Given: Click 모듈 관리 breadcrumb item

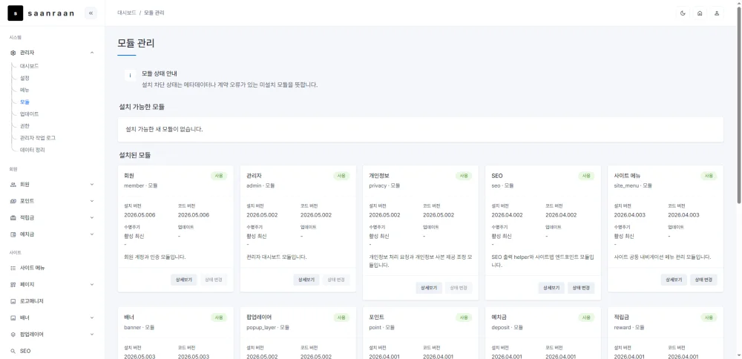Looking at the screenshot, I should tap(154, 13).
